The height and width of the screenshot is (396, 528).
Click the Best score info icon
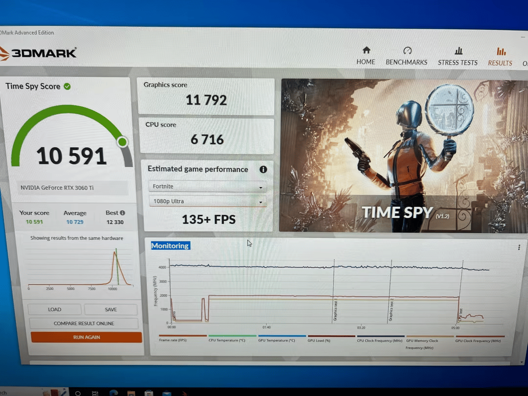point(123,213)
